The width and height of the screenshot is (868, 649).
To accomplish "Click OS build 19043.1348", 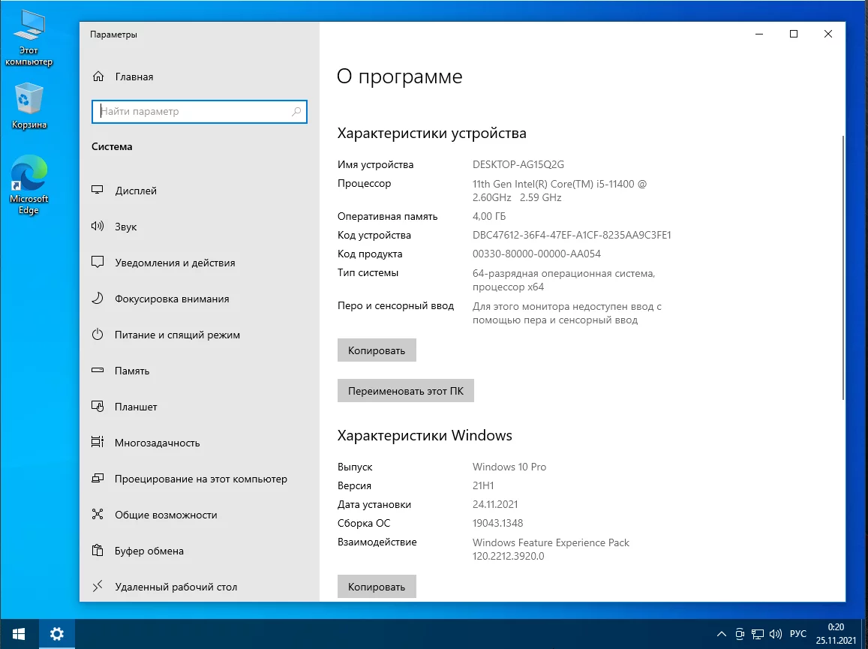I will tap(497, 523).
